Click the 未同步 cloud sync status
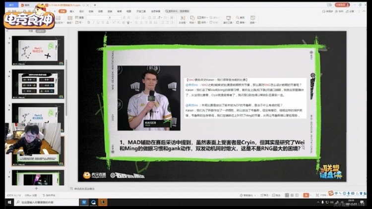The width and height of the screenshot is (372, 209). (327, 11)
